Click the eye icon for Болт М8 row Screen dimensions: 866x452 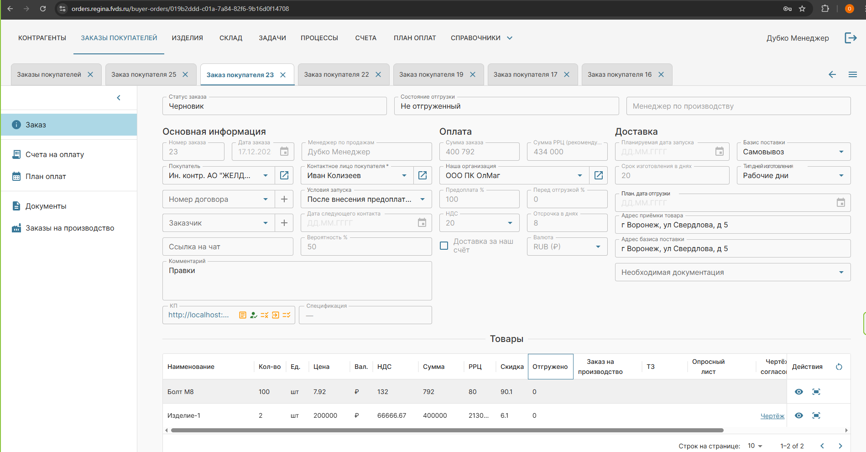click(x=799, y=392)
